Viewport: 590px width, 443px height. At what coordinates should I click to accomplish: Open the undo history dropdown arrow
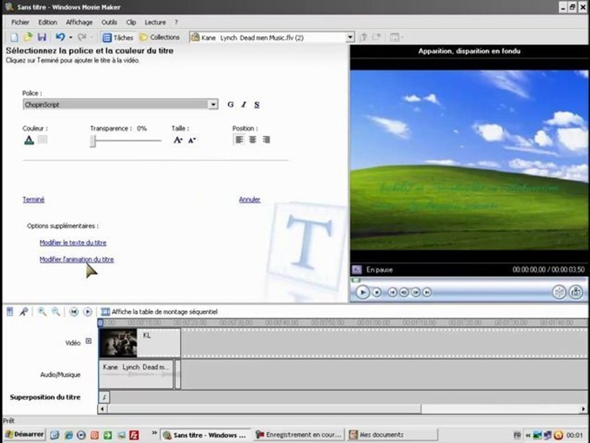pyautogui.click(x=70, y=38)
